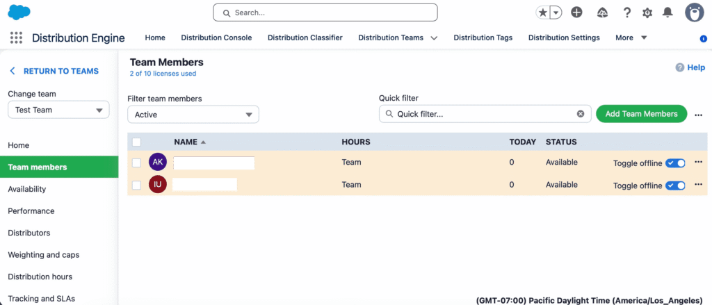
Task: Click the IU row Team hours cell
Action: 351,185
